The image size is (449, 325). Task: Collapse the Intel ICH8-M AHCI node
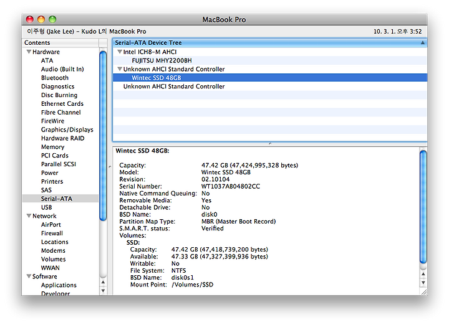[x=120, y=52]
